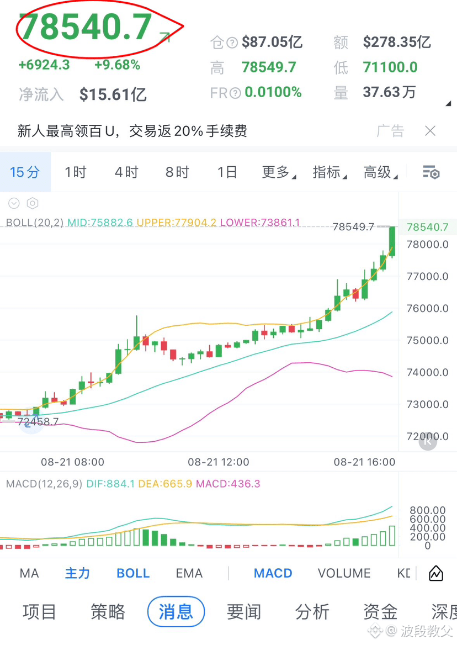Switch to 4时 timeframe
This screenshot has height=645, width=457.
click(126, 172)
